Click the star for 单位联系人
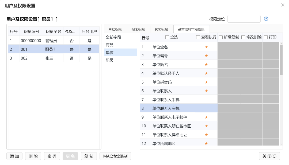The width and height of the screenshot is (289, 165). click(x=206, y=91)
